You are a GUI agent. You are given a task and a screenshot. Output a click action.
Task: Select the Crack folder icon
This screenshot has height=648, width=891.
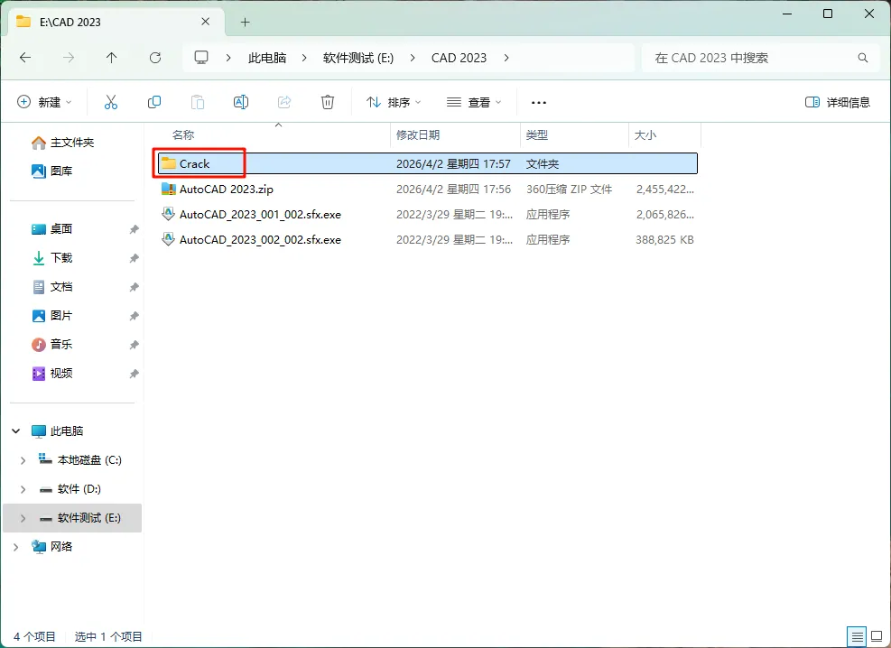(168, 163)
